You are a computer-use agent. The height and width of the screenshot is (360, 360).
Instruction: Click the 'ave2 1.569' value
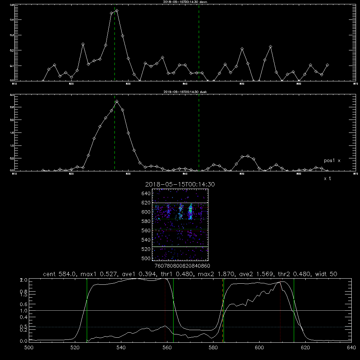[257, 274]
